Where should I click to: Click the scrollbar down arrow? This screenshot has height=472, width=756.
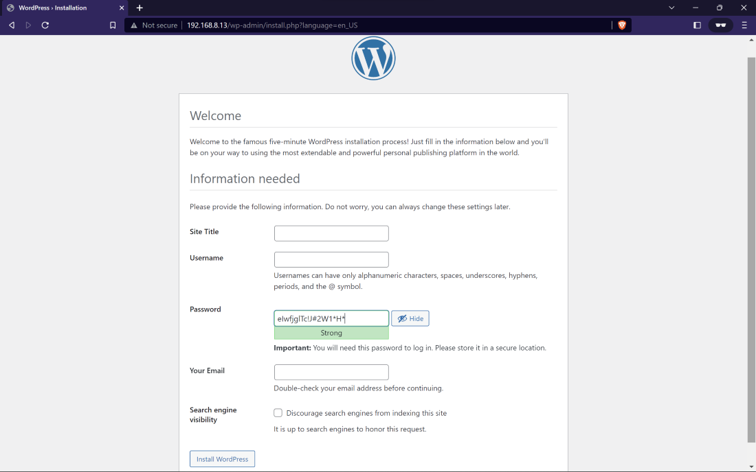751,467
